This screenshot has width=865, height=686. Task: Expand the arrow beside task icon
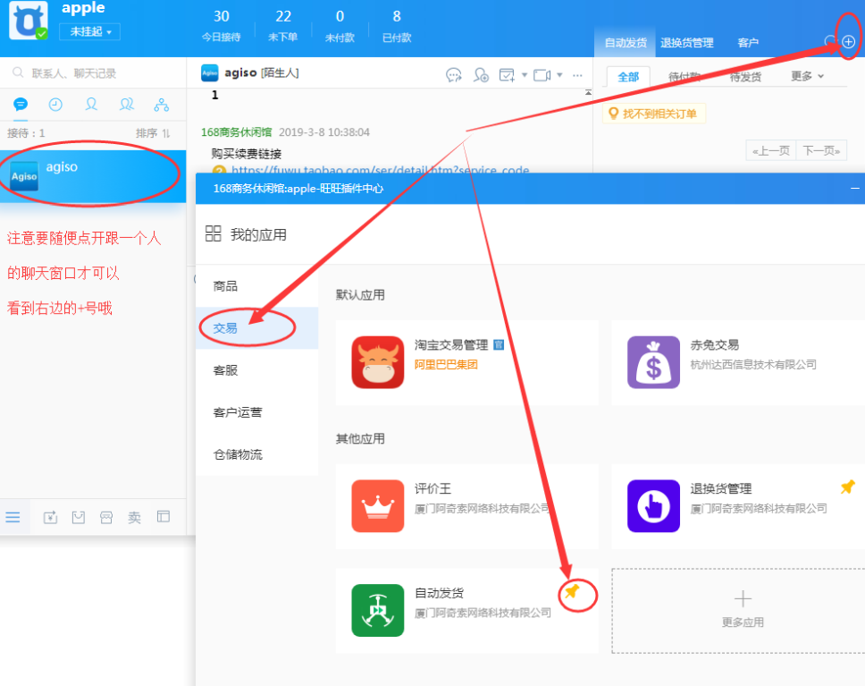point(525,75)
